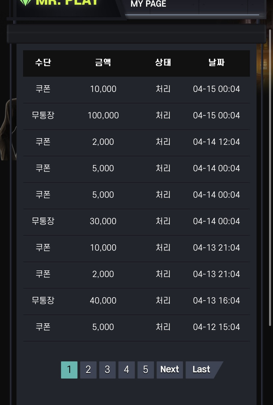This screenshot has width=273, height=405.
Task: Go to pagination page 4
Action: point(127,370)
